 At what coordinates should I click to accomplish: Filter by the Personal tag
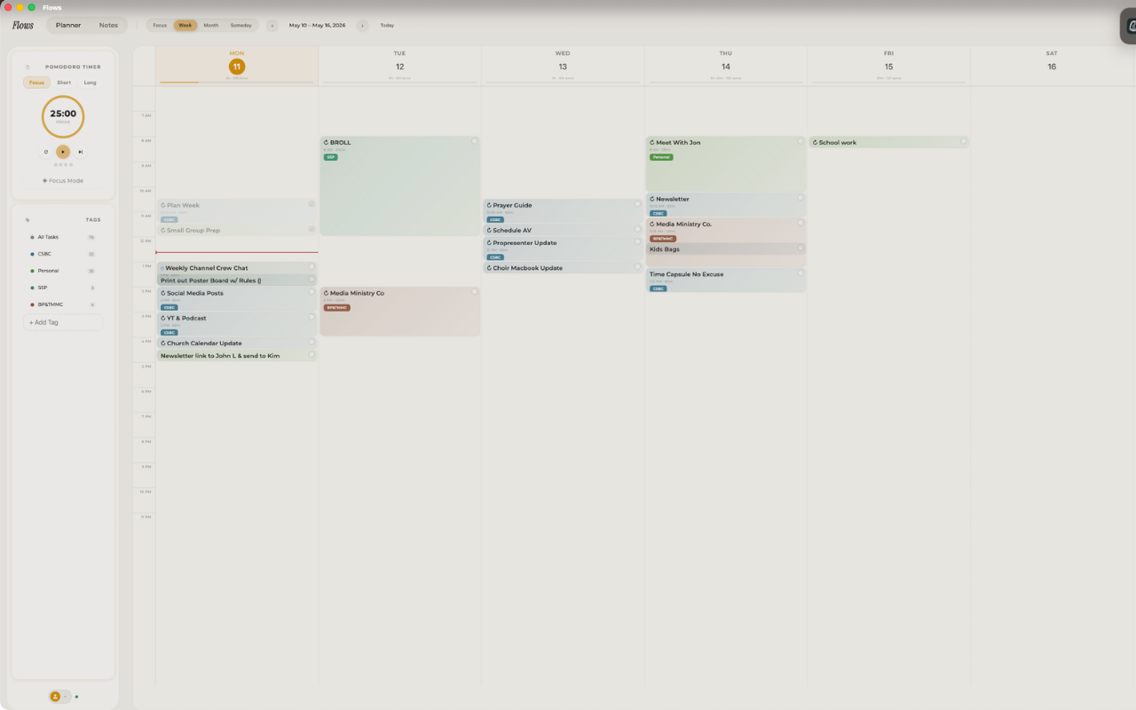tap(62, 271)
